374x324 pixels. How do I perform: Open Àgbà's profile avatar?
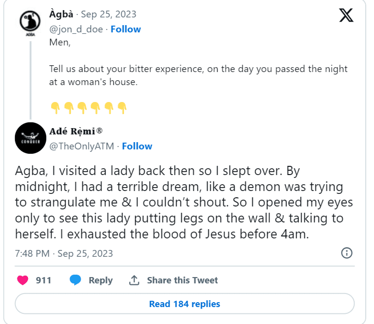click(x=29, y=23)
